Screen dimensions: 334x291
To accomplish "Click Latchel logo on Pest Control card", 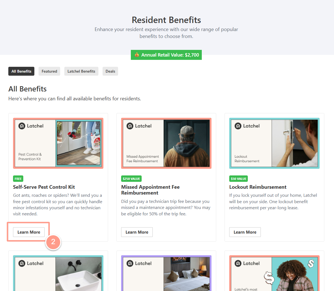I will (x=31, y=126).
